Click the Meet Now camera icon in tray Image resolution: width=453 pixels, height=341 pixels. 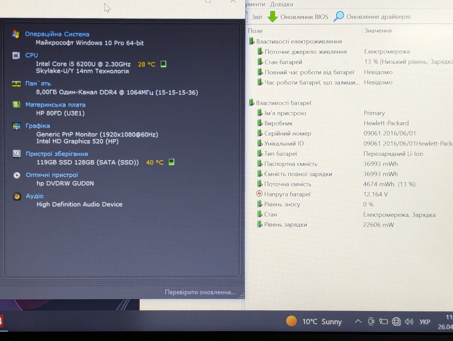coord(371,322)
